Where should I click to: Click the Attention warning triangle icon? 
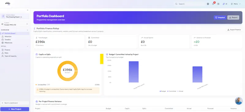(2, 36)
